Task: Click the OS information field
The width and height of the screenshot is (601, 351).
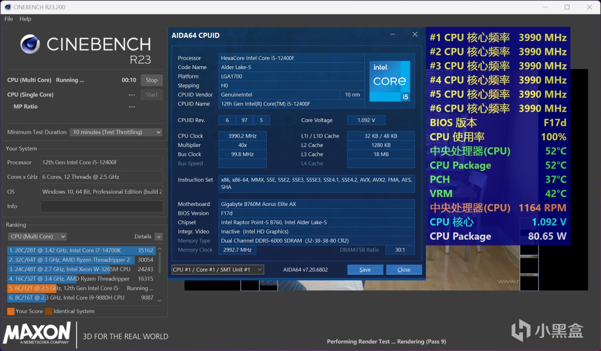Action: coord(102,191)
